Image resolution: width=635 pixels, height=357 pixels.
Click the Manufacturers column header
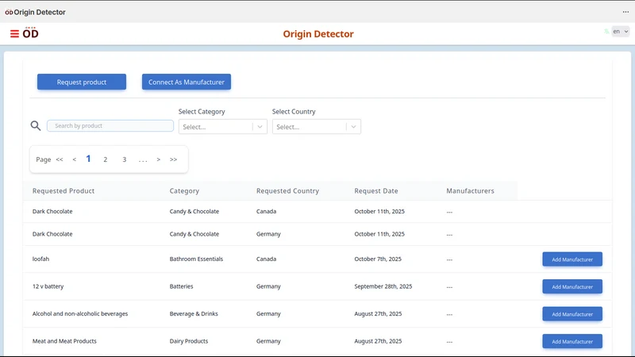[x=470, y=190]
